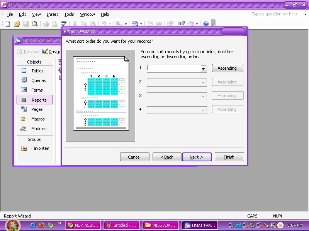Open the Help menu
Screen dimensions: 309x231
point(105,14)
